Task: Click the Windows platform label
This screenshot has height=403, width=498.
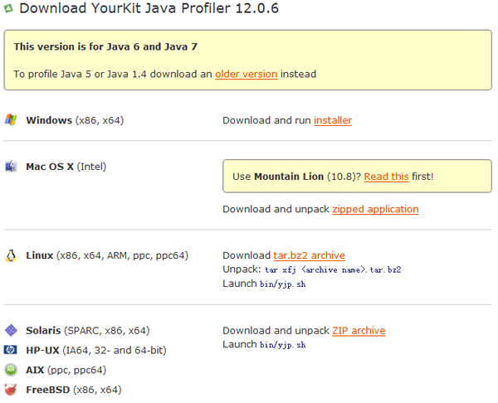Action: point(49,120)
